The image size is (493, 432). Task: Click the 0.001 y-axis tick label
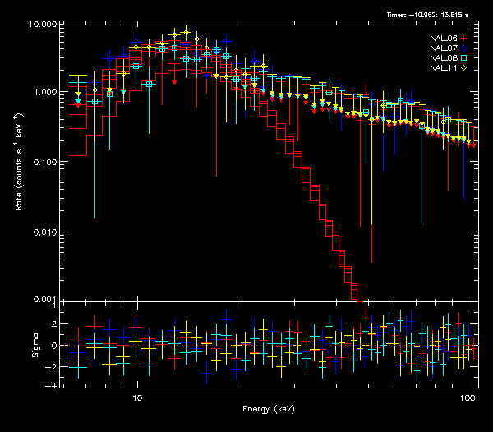point(45,300)
